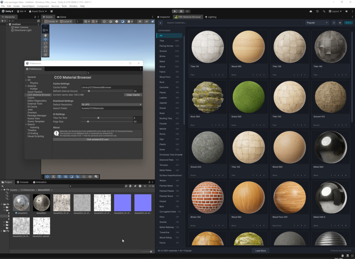Viewport: 355px width, 259px height.
Task: Open the Popular sort dropdown
Action: [317, 23]
